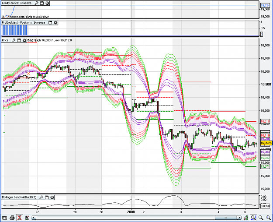Click the scrollbar right arrow
Screen dimensions: 273x222
tap(239, 218)
